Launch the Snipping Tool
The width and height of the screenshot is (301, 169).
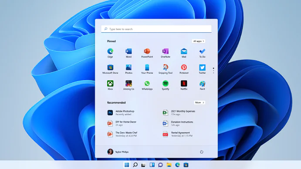pos(166,69)
